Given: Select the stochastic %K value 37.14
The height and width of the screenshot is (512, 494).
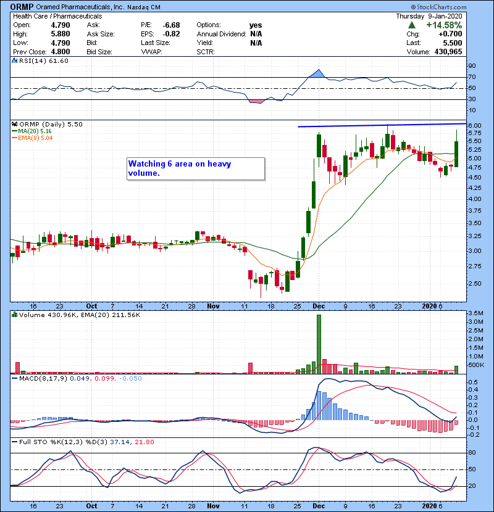Looking at the screenshot, I should (120, 442).
